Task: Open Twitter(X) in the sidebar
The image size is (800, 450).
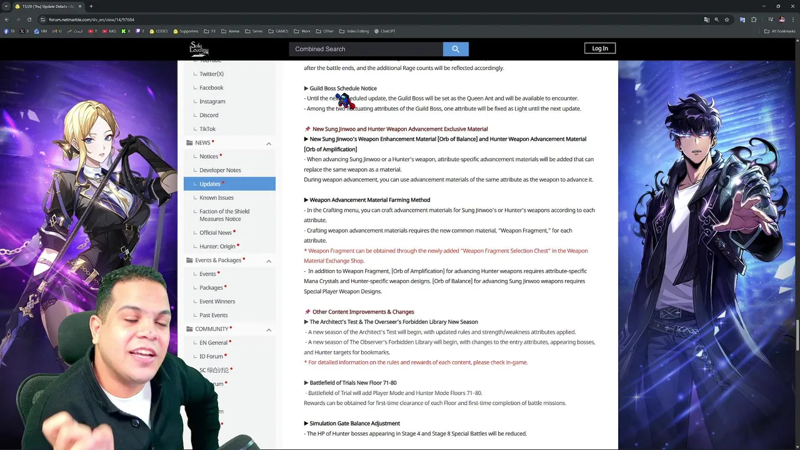Action: click(211, 74)
